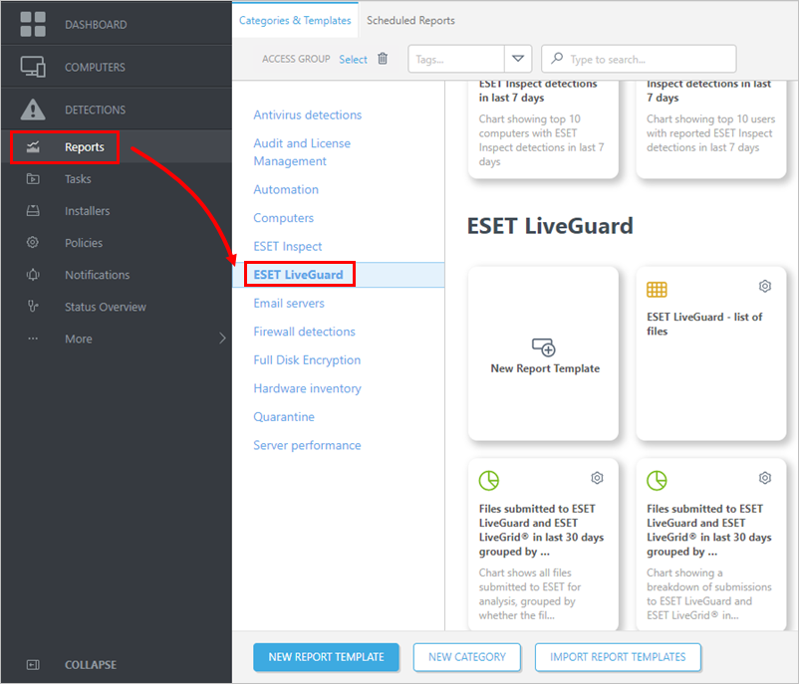The width and height of the screenshot is (799, 684).
Task: Click the Detections warning triangle icon
Action: point(33,110)
